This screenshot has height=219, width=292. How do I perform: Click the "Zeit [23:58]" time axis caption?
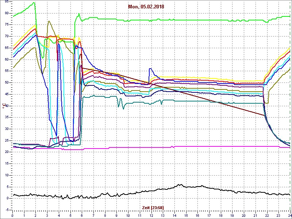pos(153,208)
